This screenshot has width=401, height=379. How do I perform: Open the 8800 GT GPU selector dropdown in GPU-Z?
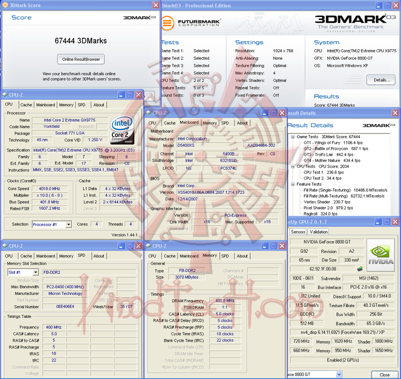[339, 374]
